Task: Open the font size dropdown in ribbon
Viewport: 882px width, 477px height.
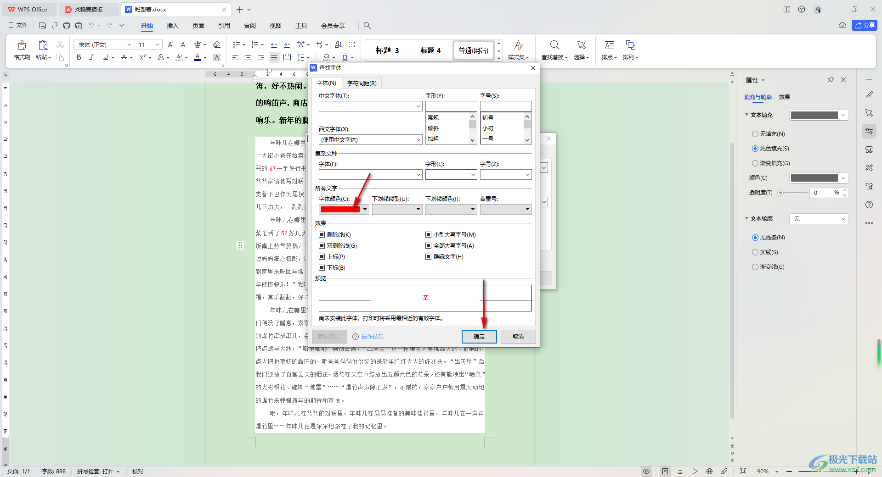Action: pos(158,44)
